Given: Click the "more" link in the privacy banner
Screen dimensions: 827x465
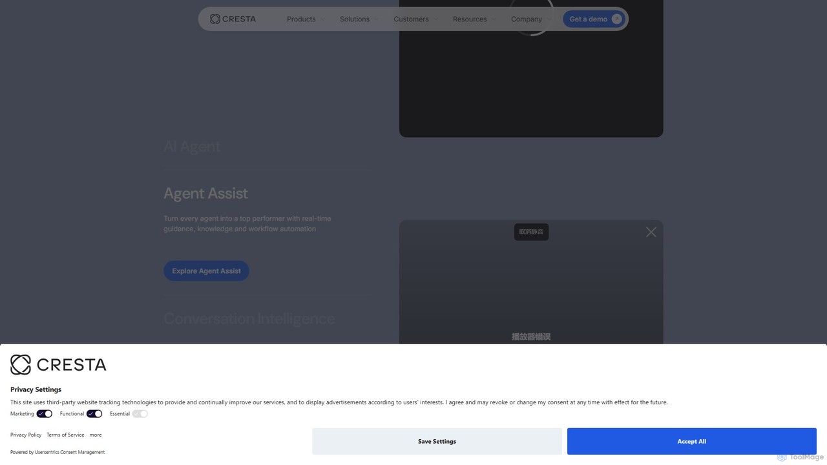Looking at the screenshot, I should click(x=96, y=435).
